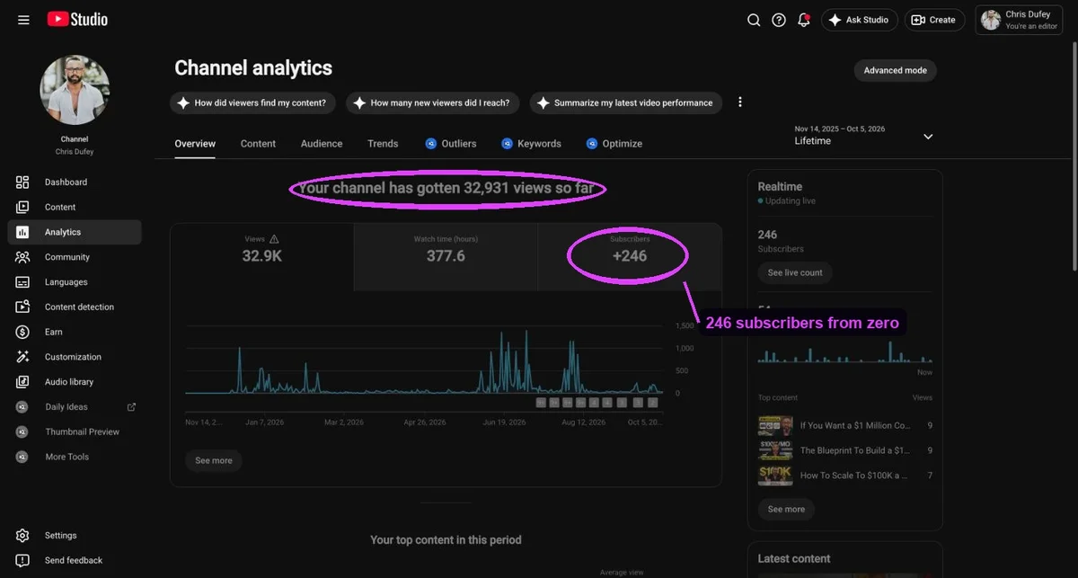The image size is (1078, 578).
Task: Open the Optimize tab
Action: 614,144
